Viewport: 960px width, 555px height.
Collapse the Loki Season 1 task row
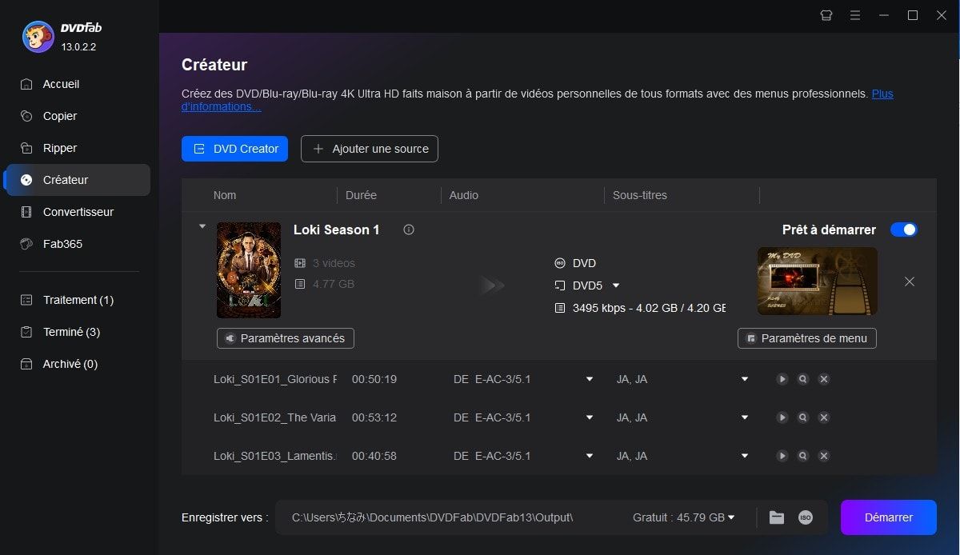tap(202, 227)
